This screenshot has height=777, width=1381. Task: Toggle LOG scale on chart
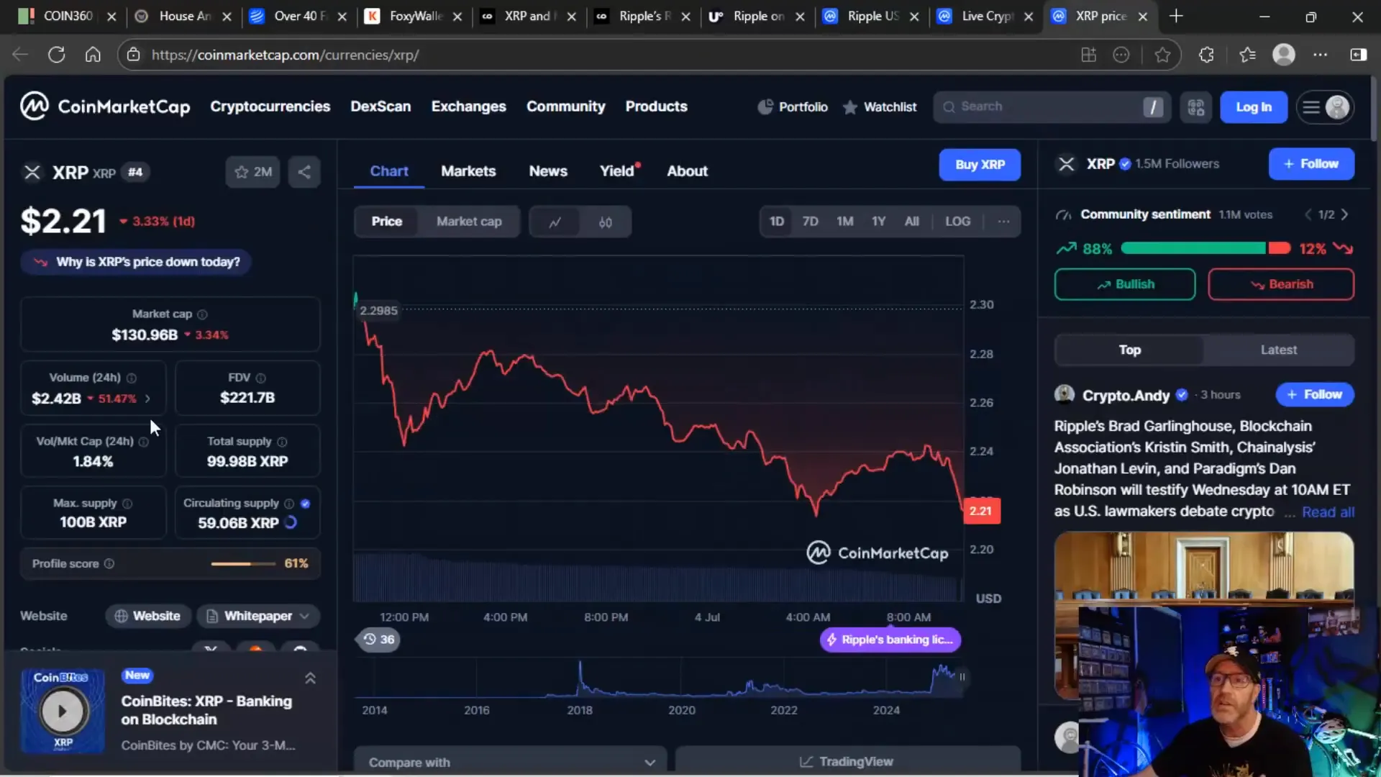[x=957, y=222]
